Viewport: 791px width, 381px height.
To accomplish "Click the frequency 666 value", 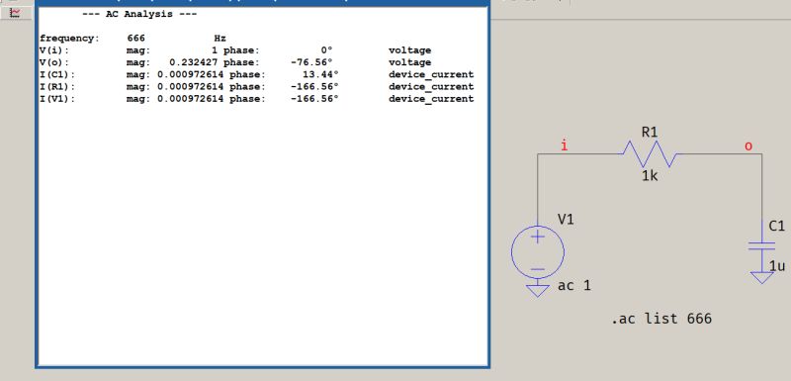I will pyautogui.click(x=136, y=39).
